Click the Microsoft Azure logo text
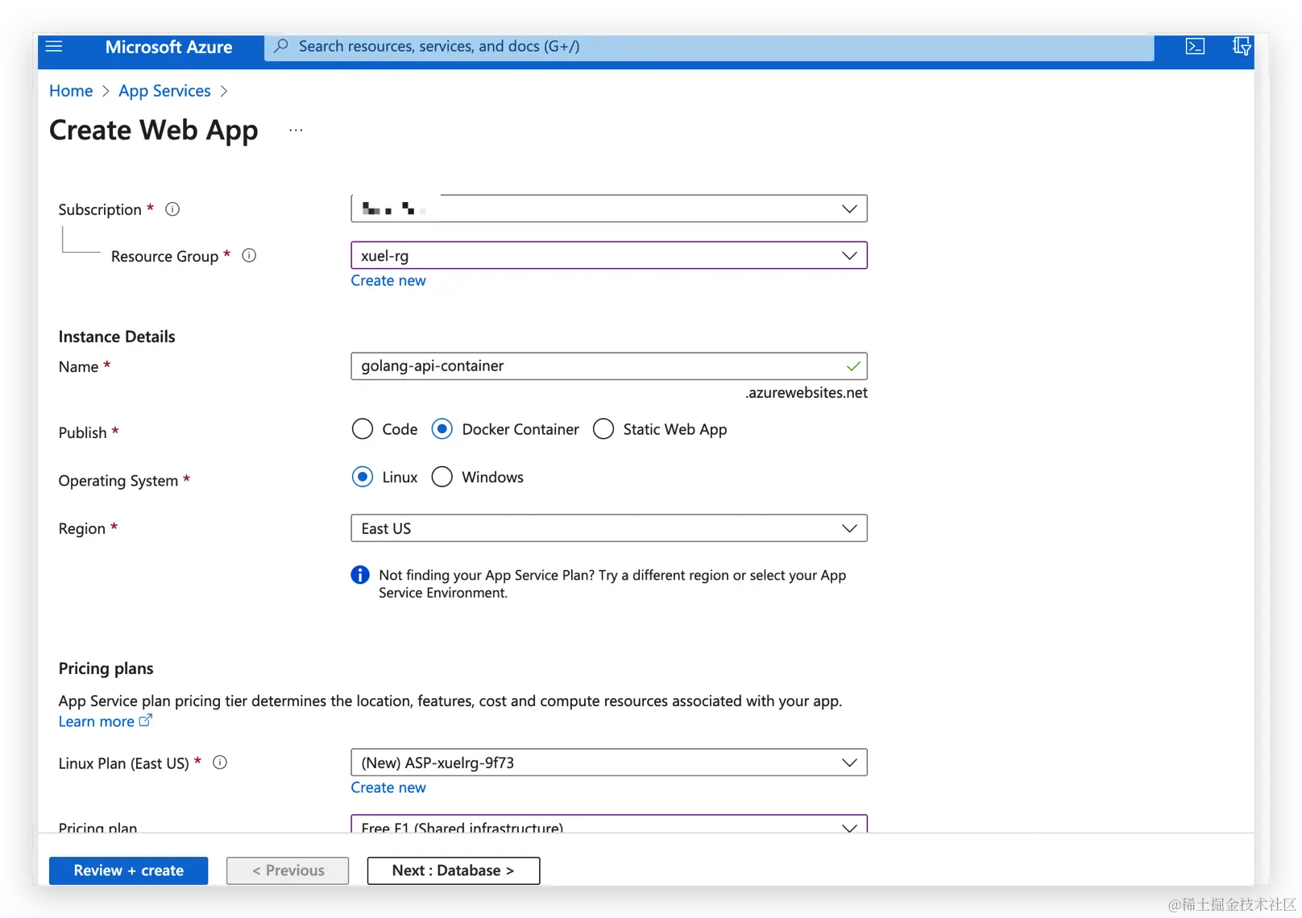Viewport: 1302px width, 918px height. (168, 47)
